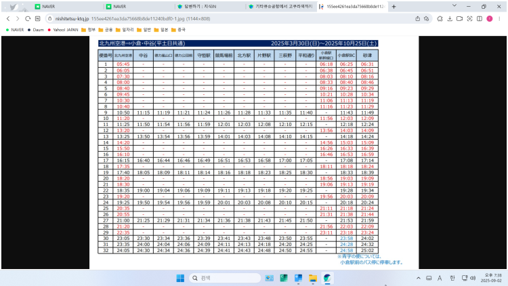Toggle the IME A input mode indicator

point(440,278)
